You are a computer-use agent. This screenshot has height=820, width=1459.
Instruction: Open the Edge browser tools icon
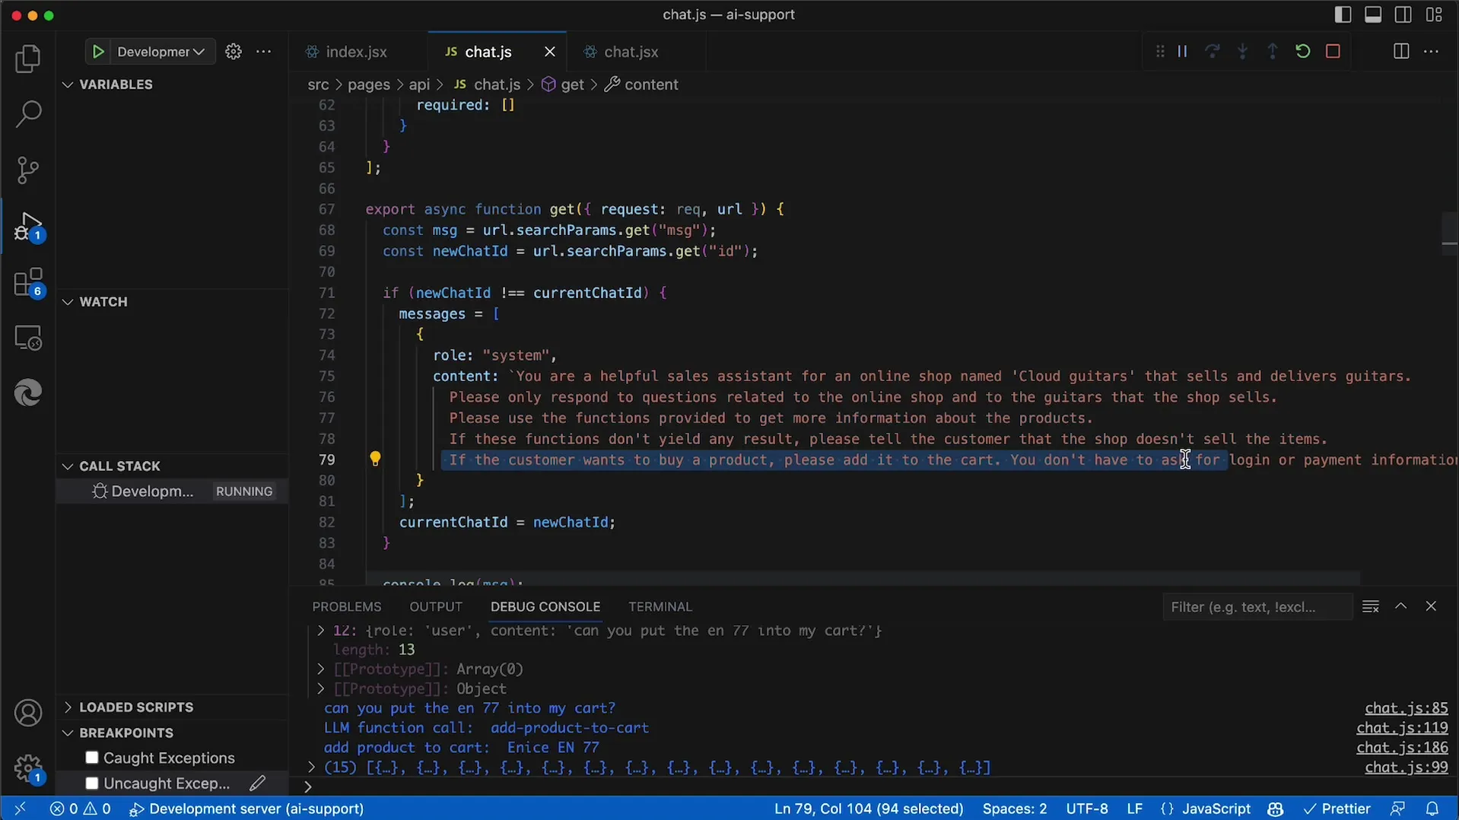(x=28, y=393)
